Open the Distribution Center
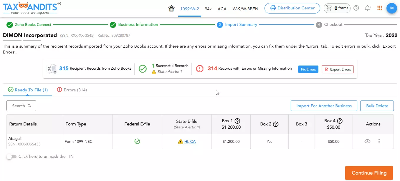 coord(292,8)
